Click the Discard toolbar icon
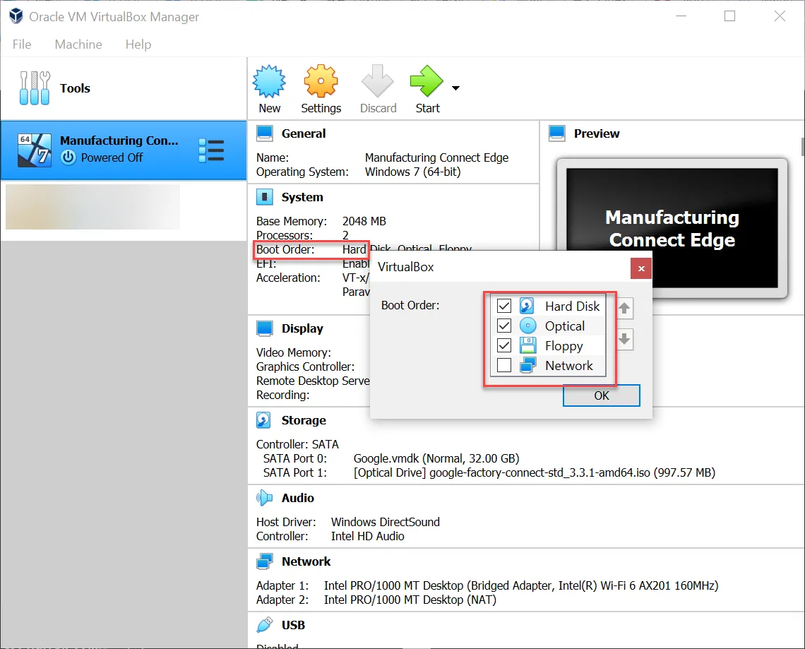This screenshot has height=649, width=805. click(377, 81)
